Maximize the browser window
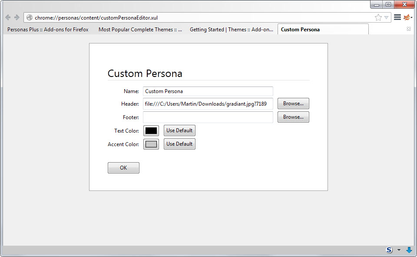The image size is (417, 257). (x=388, y=4)
